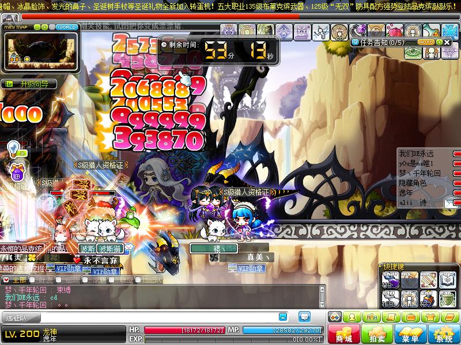Click the chat scrollbar up arrow
Viewport: 461px width, 345px height.
point(322,289)
